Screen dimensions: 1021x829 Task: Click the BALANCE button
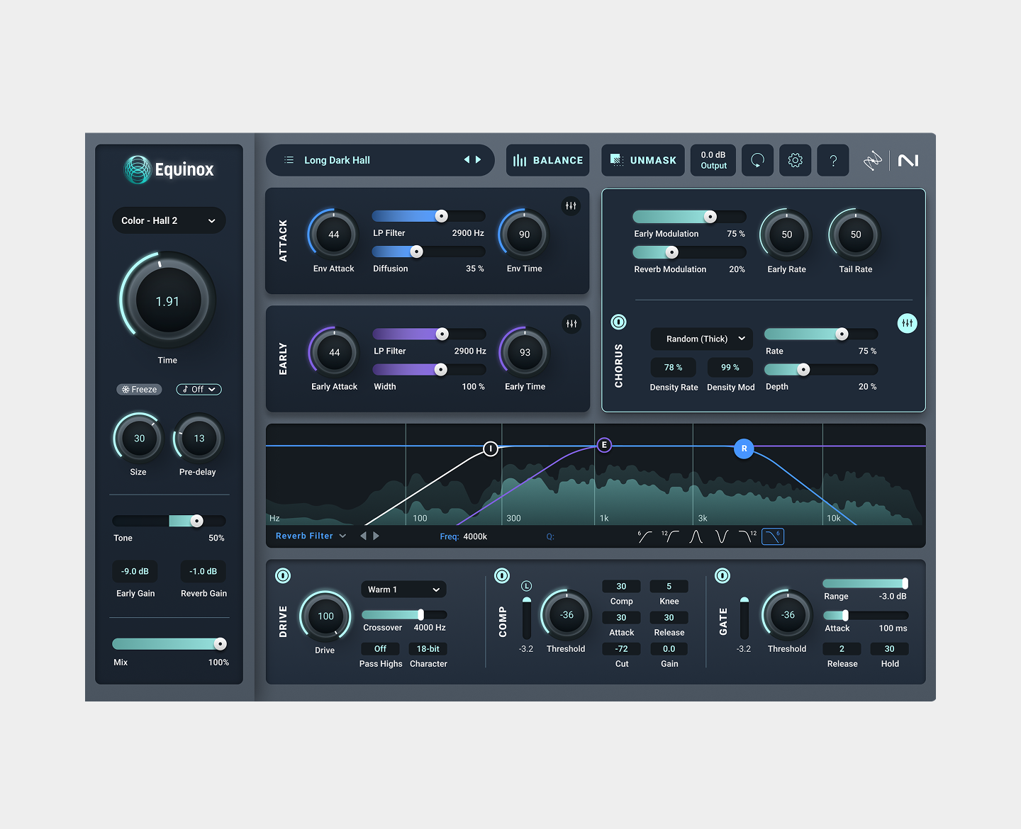(x=547, y=160)
